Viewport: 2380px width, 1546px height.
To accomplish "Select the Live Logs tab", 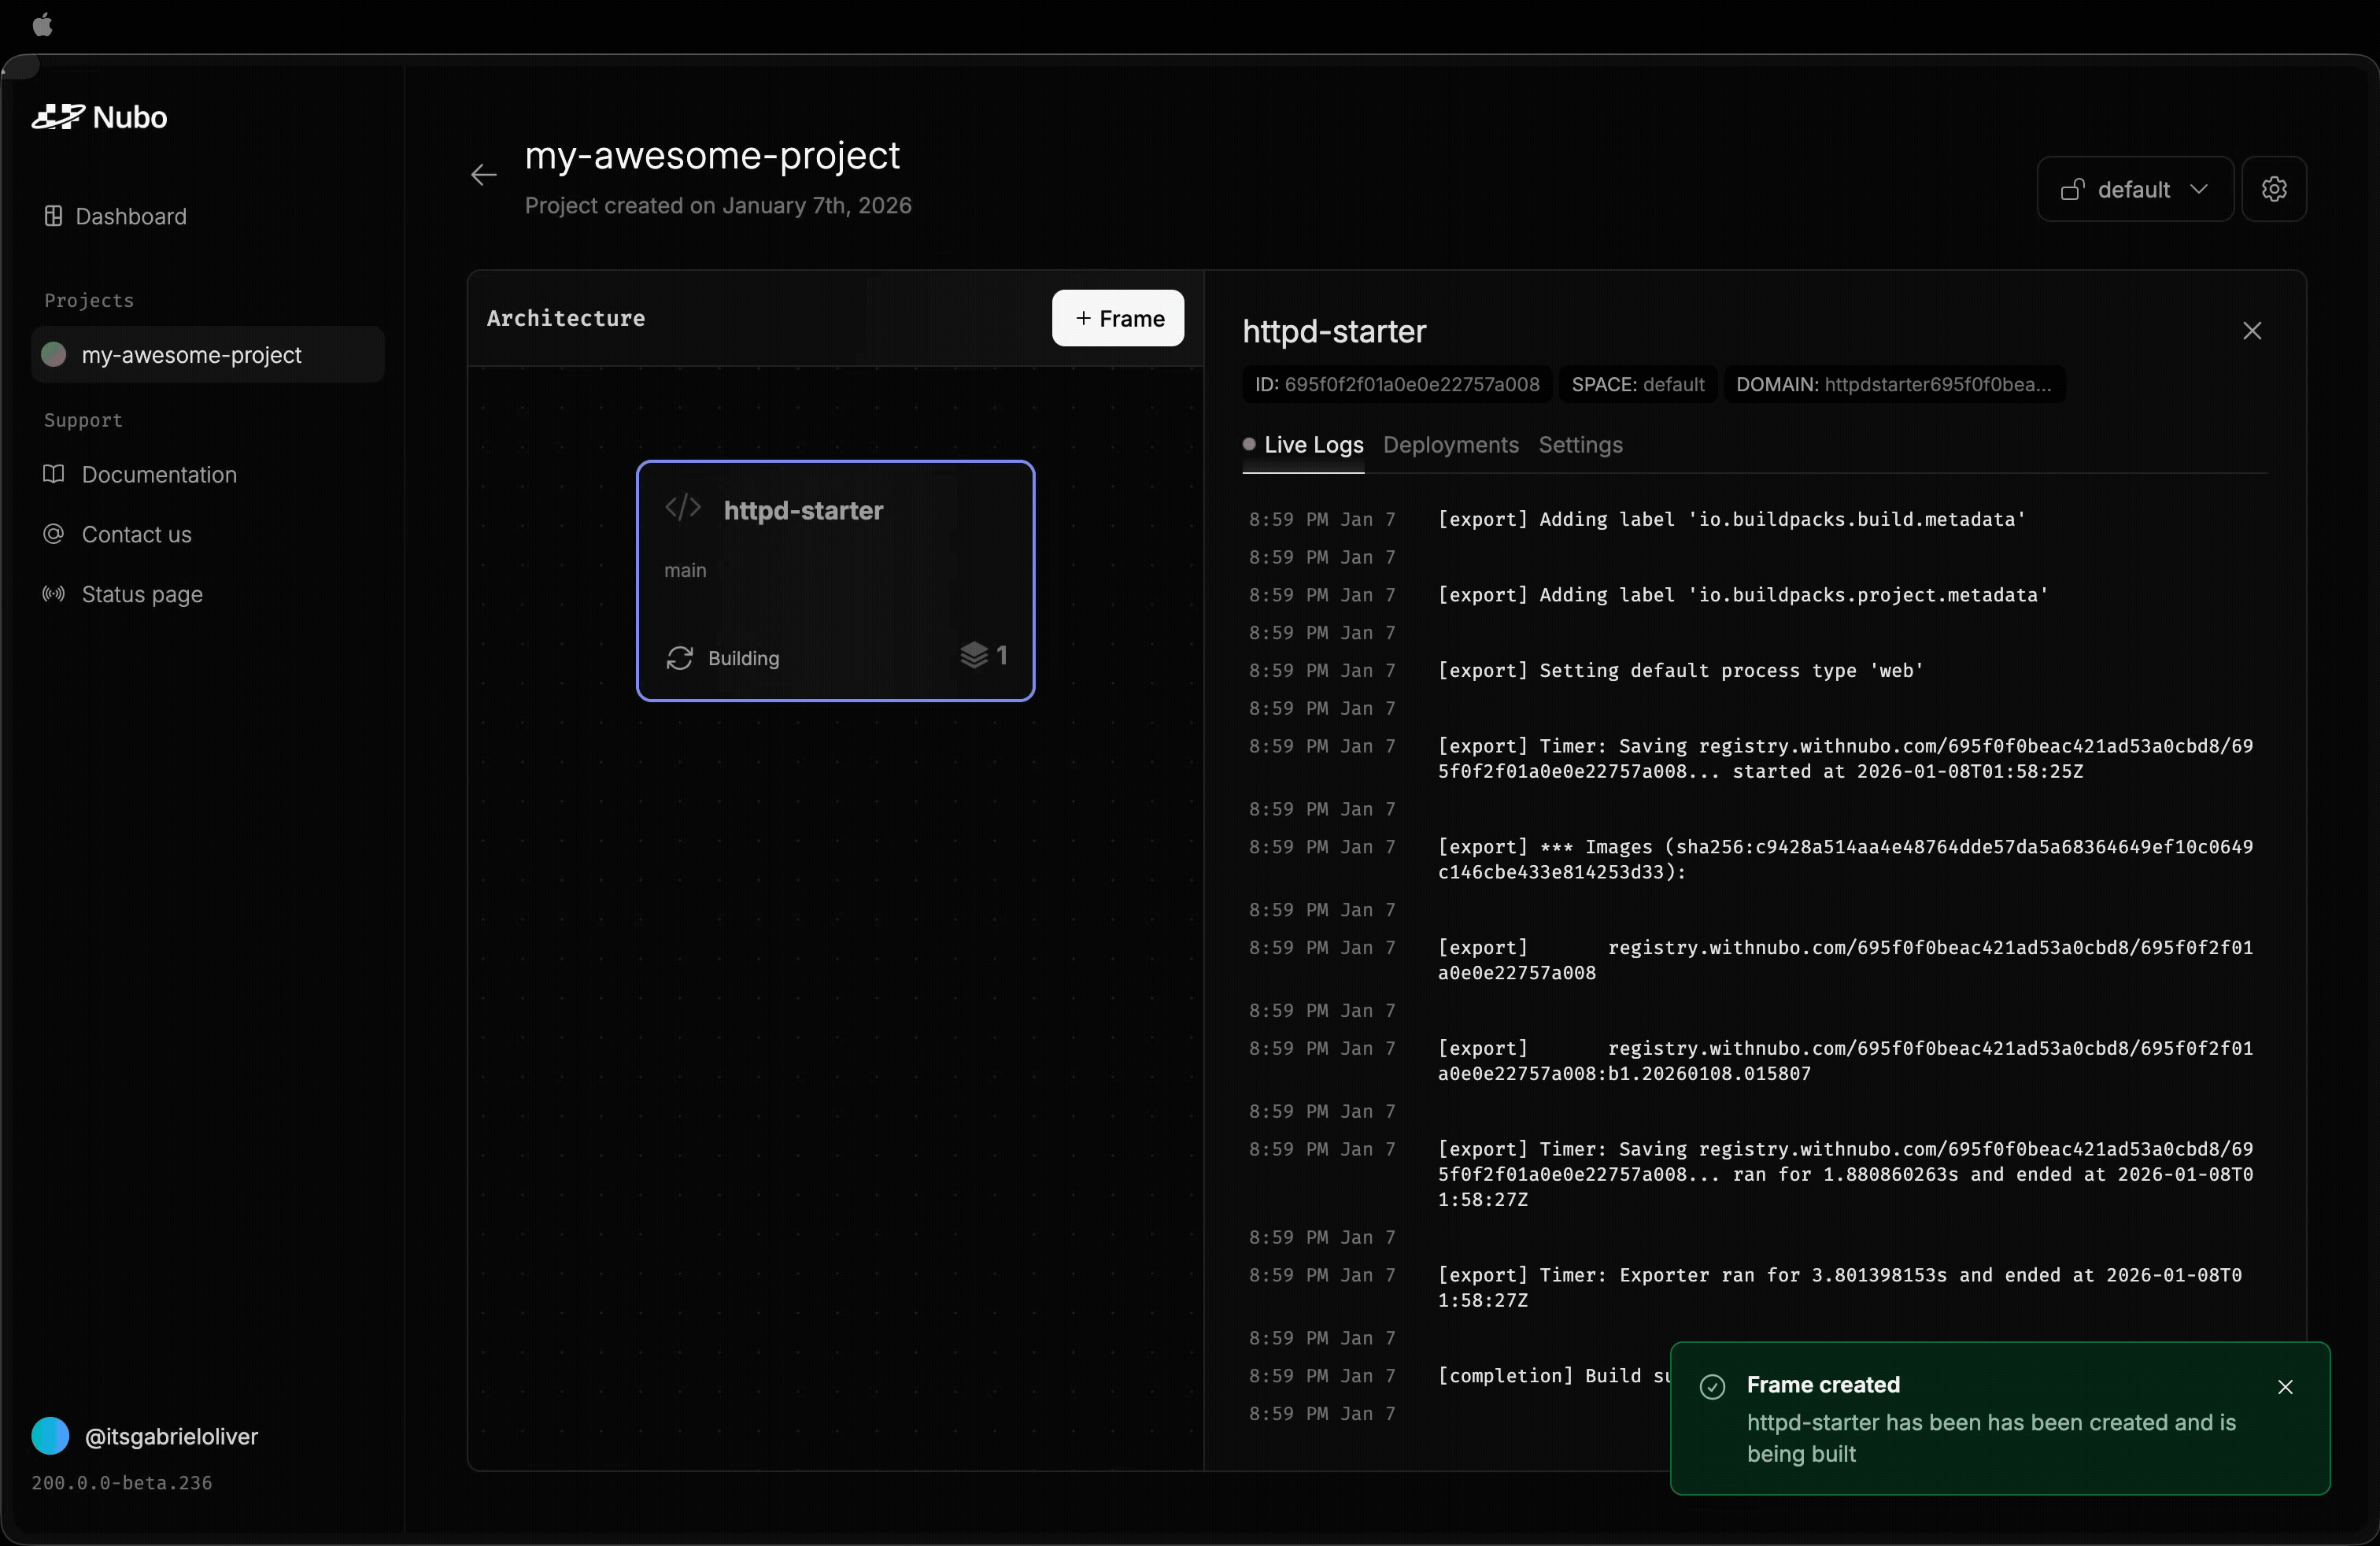I will pyautogui.click(x=1312, y=445).
